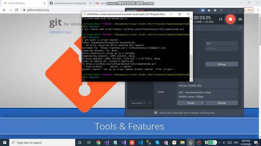Click Remove the watermark recording limit link
The height and width of the screenshot is (146, 261).
coord(187,113)
